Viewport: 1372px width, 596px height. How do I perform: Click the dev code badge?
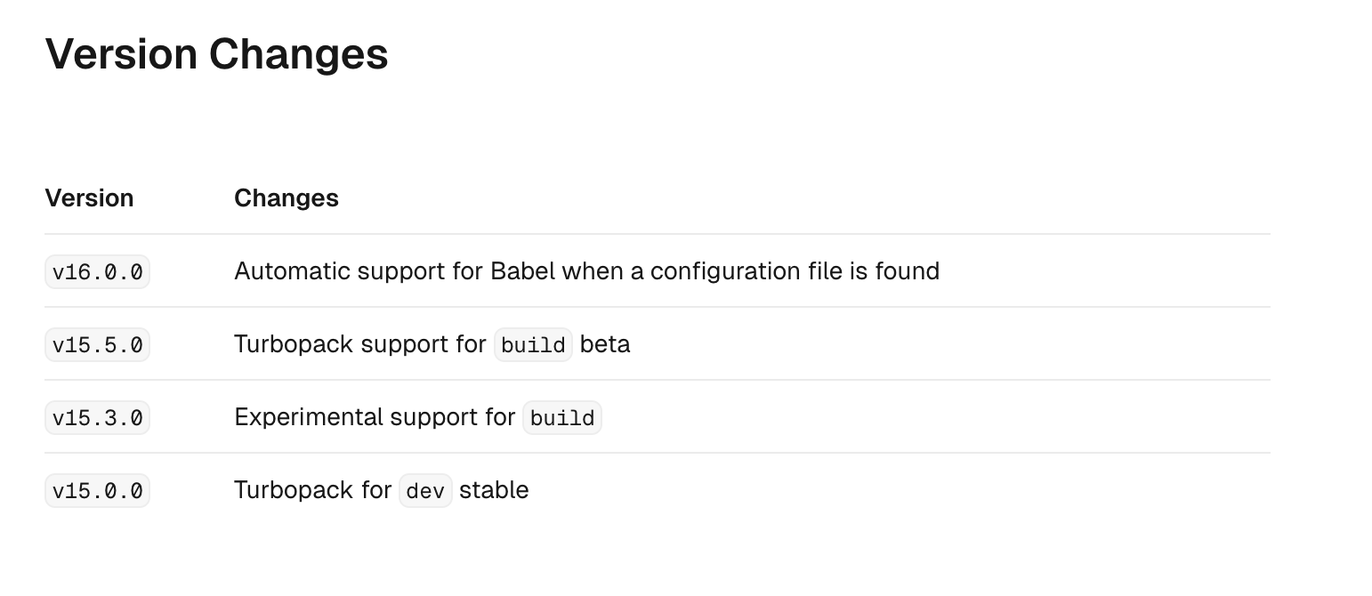425,491
